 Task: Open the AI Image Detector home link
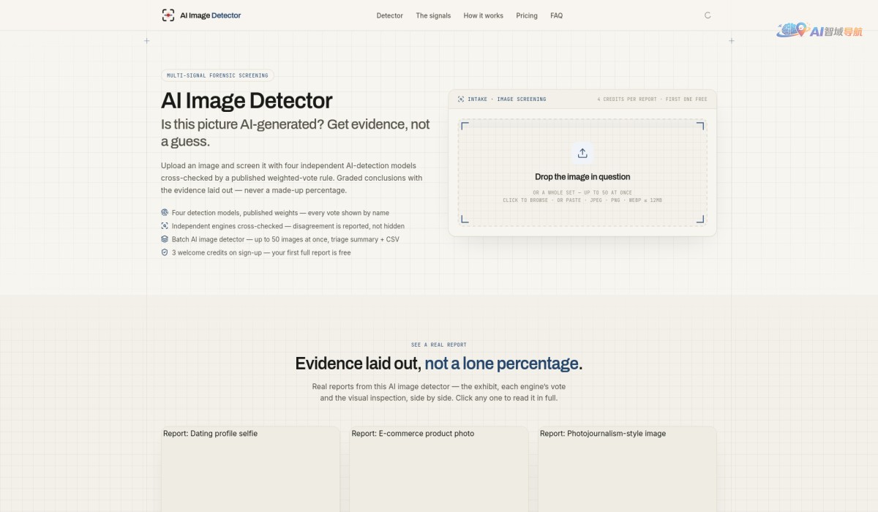coord(202,15)
